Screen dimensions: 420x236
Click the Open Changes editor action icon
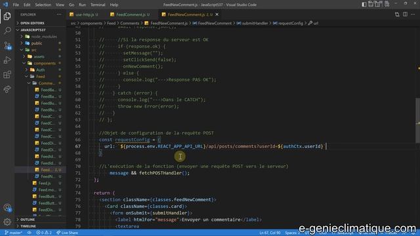pos(397,14)
